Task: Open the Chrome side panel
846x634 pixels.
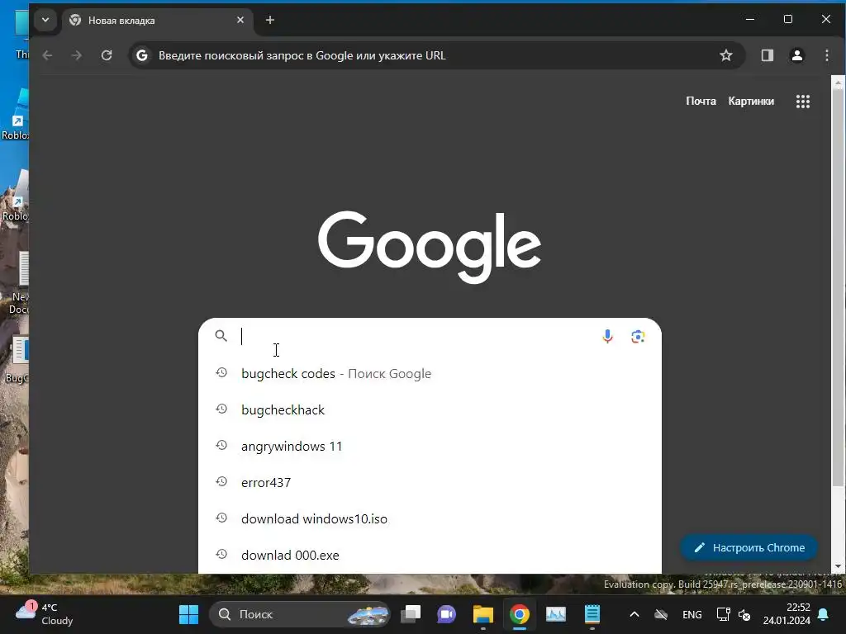Action: 768,55
